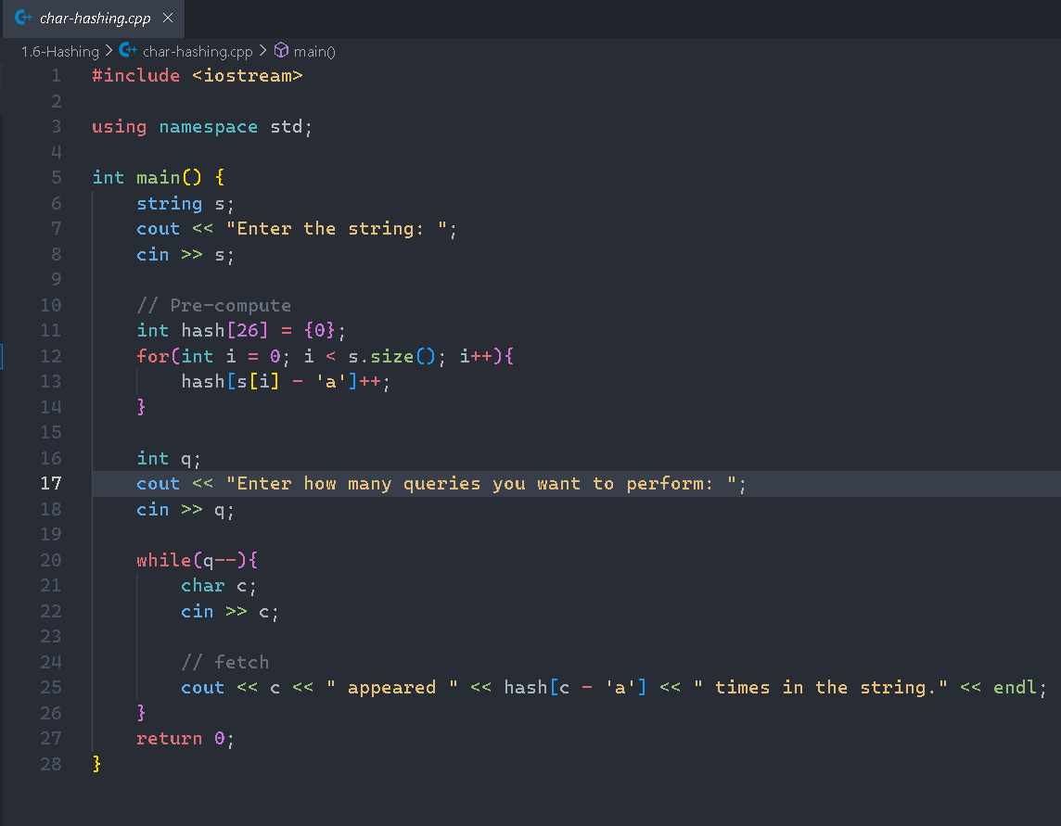This screenshot has width=1061, height=826.
Task: Click the "Enter how many queries" string
Action: (481, 484)
